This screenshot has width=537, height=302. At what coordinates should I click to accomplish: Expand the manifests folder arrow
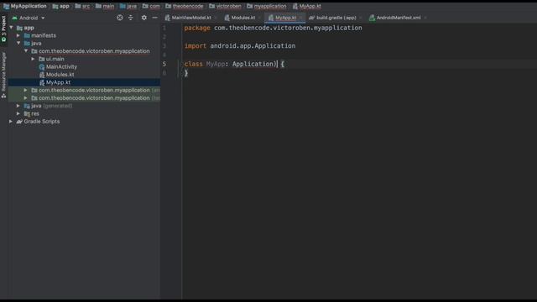(18, 35)
